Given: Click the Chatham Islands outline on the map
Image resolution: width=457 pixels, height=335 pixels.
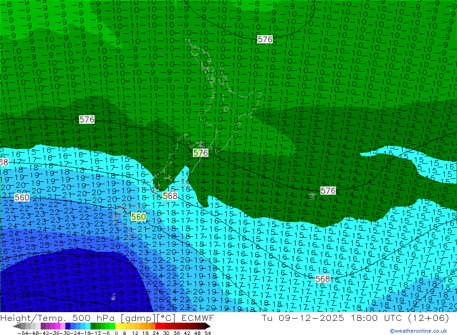Looking at the screenshot, I should [x=312, y=196].
